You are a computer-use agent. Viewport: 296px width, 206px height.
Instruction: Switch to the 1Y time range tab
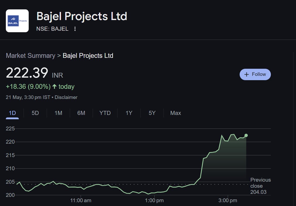click(x=129, y=113)
